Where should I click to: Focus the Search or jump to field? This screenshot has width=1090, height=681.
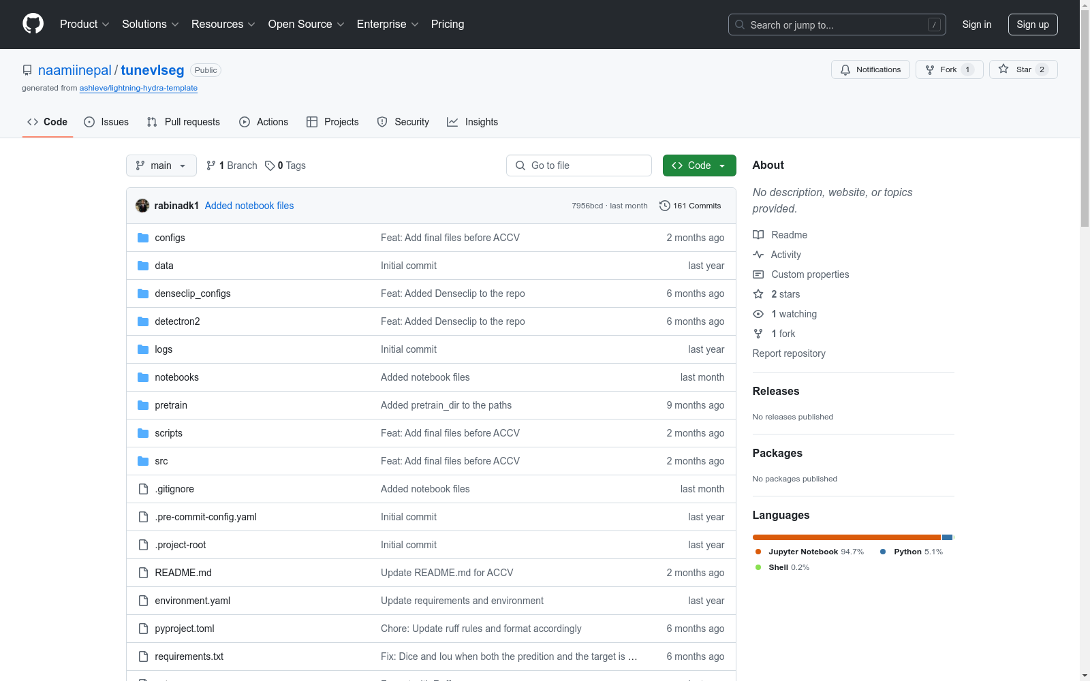(837, 25)
